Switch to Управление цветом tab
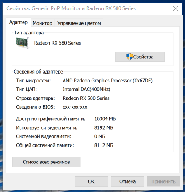 click(79, 23)
